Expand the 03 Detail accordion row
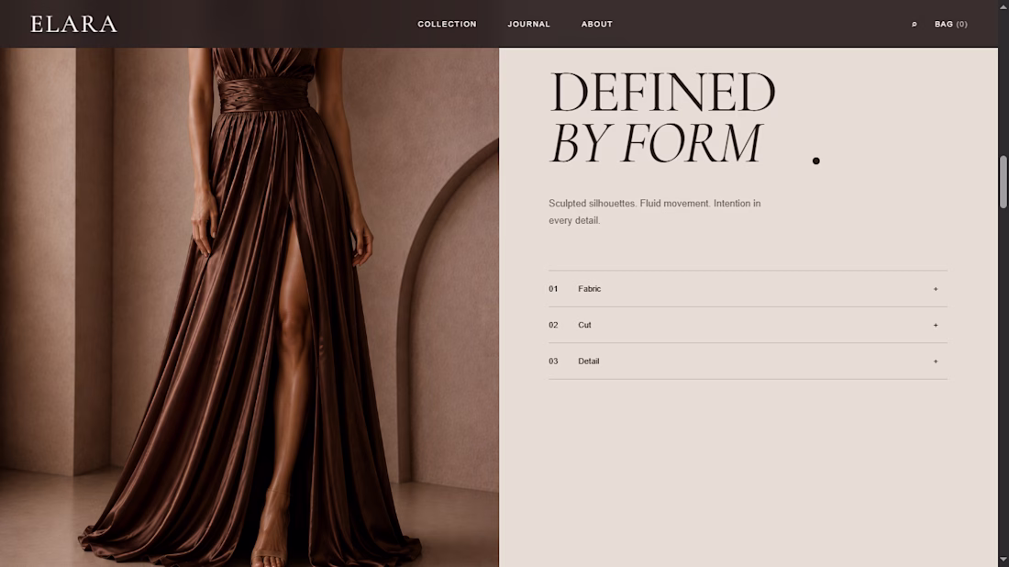 click(748, 361)
